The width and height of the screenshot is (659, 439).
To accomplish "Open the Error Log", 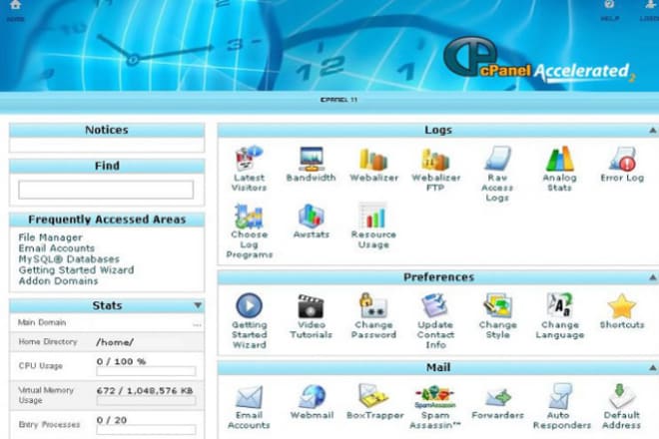I will pyautogui.click(x=622, y=164).
